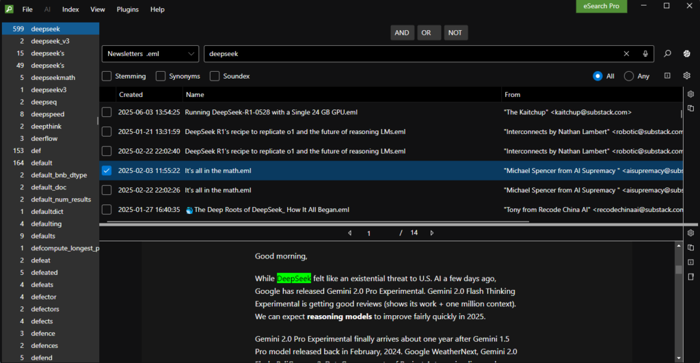
Task: Activate microphone voice input in search box
Action: pos(645,53)
